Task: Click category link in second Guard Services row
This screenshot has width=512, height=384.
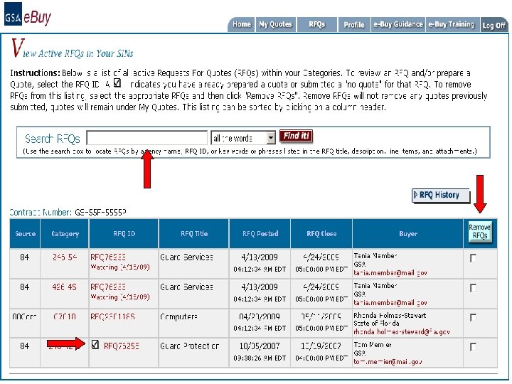Action: click(64, 287)
